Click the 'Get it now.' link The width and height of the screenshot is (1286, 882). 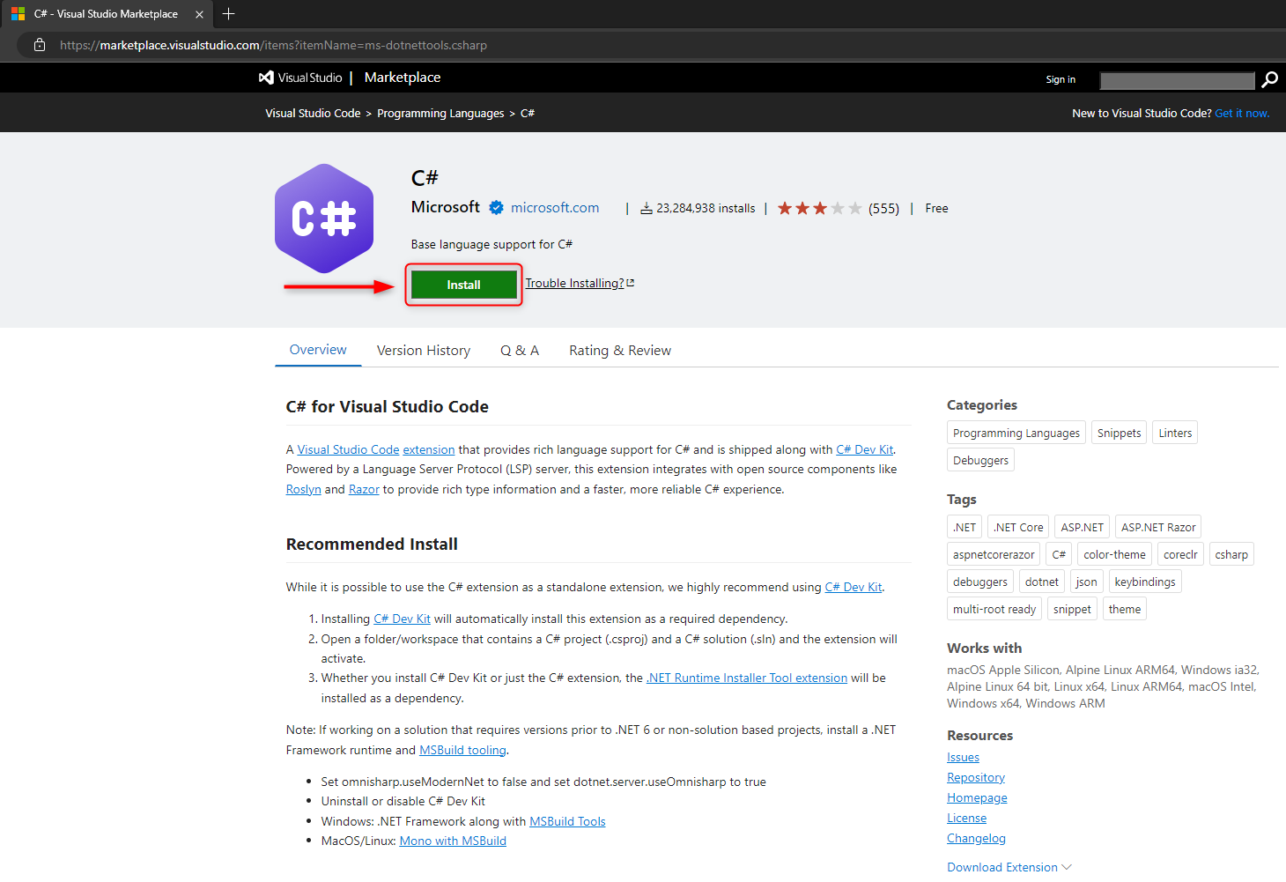point(1242,113)
